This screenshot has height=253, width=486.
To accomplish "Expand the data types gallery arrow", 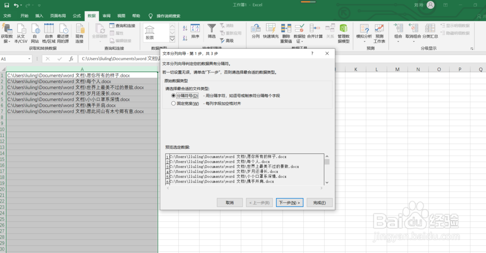I will click(x=173, y=39).
